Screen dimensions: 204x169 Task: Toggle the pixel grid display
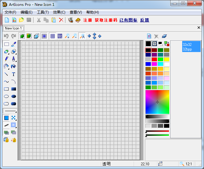click(x=53, y=36)
